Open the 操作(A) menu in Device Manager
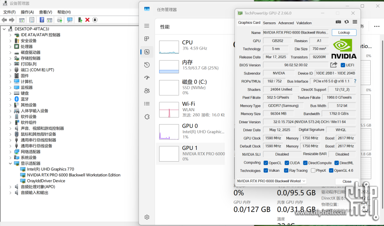 [27, 12]
